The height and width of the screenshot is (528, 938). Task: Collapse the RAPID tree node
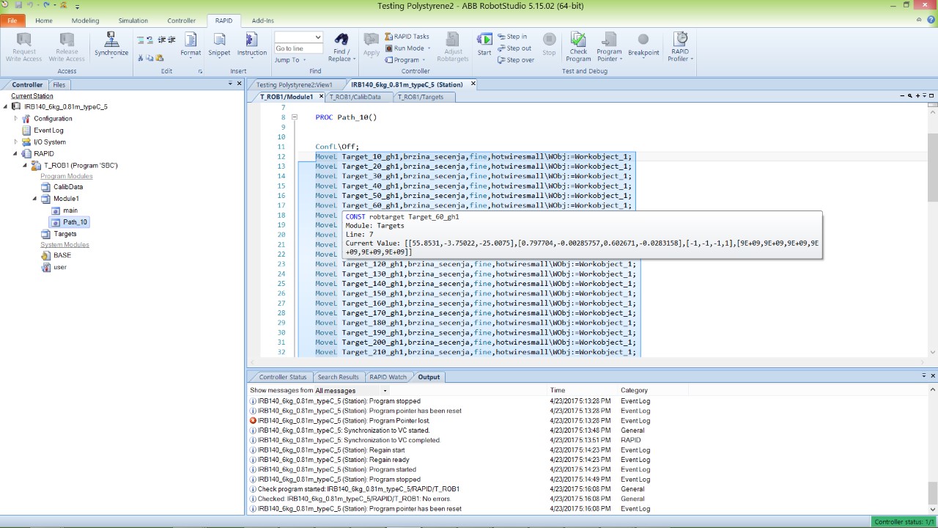point(16,153)
